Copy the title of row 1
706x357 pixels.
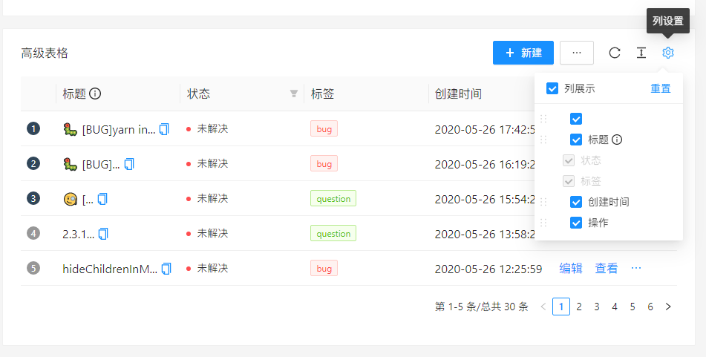coord(165,129)
